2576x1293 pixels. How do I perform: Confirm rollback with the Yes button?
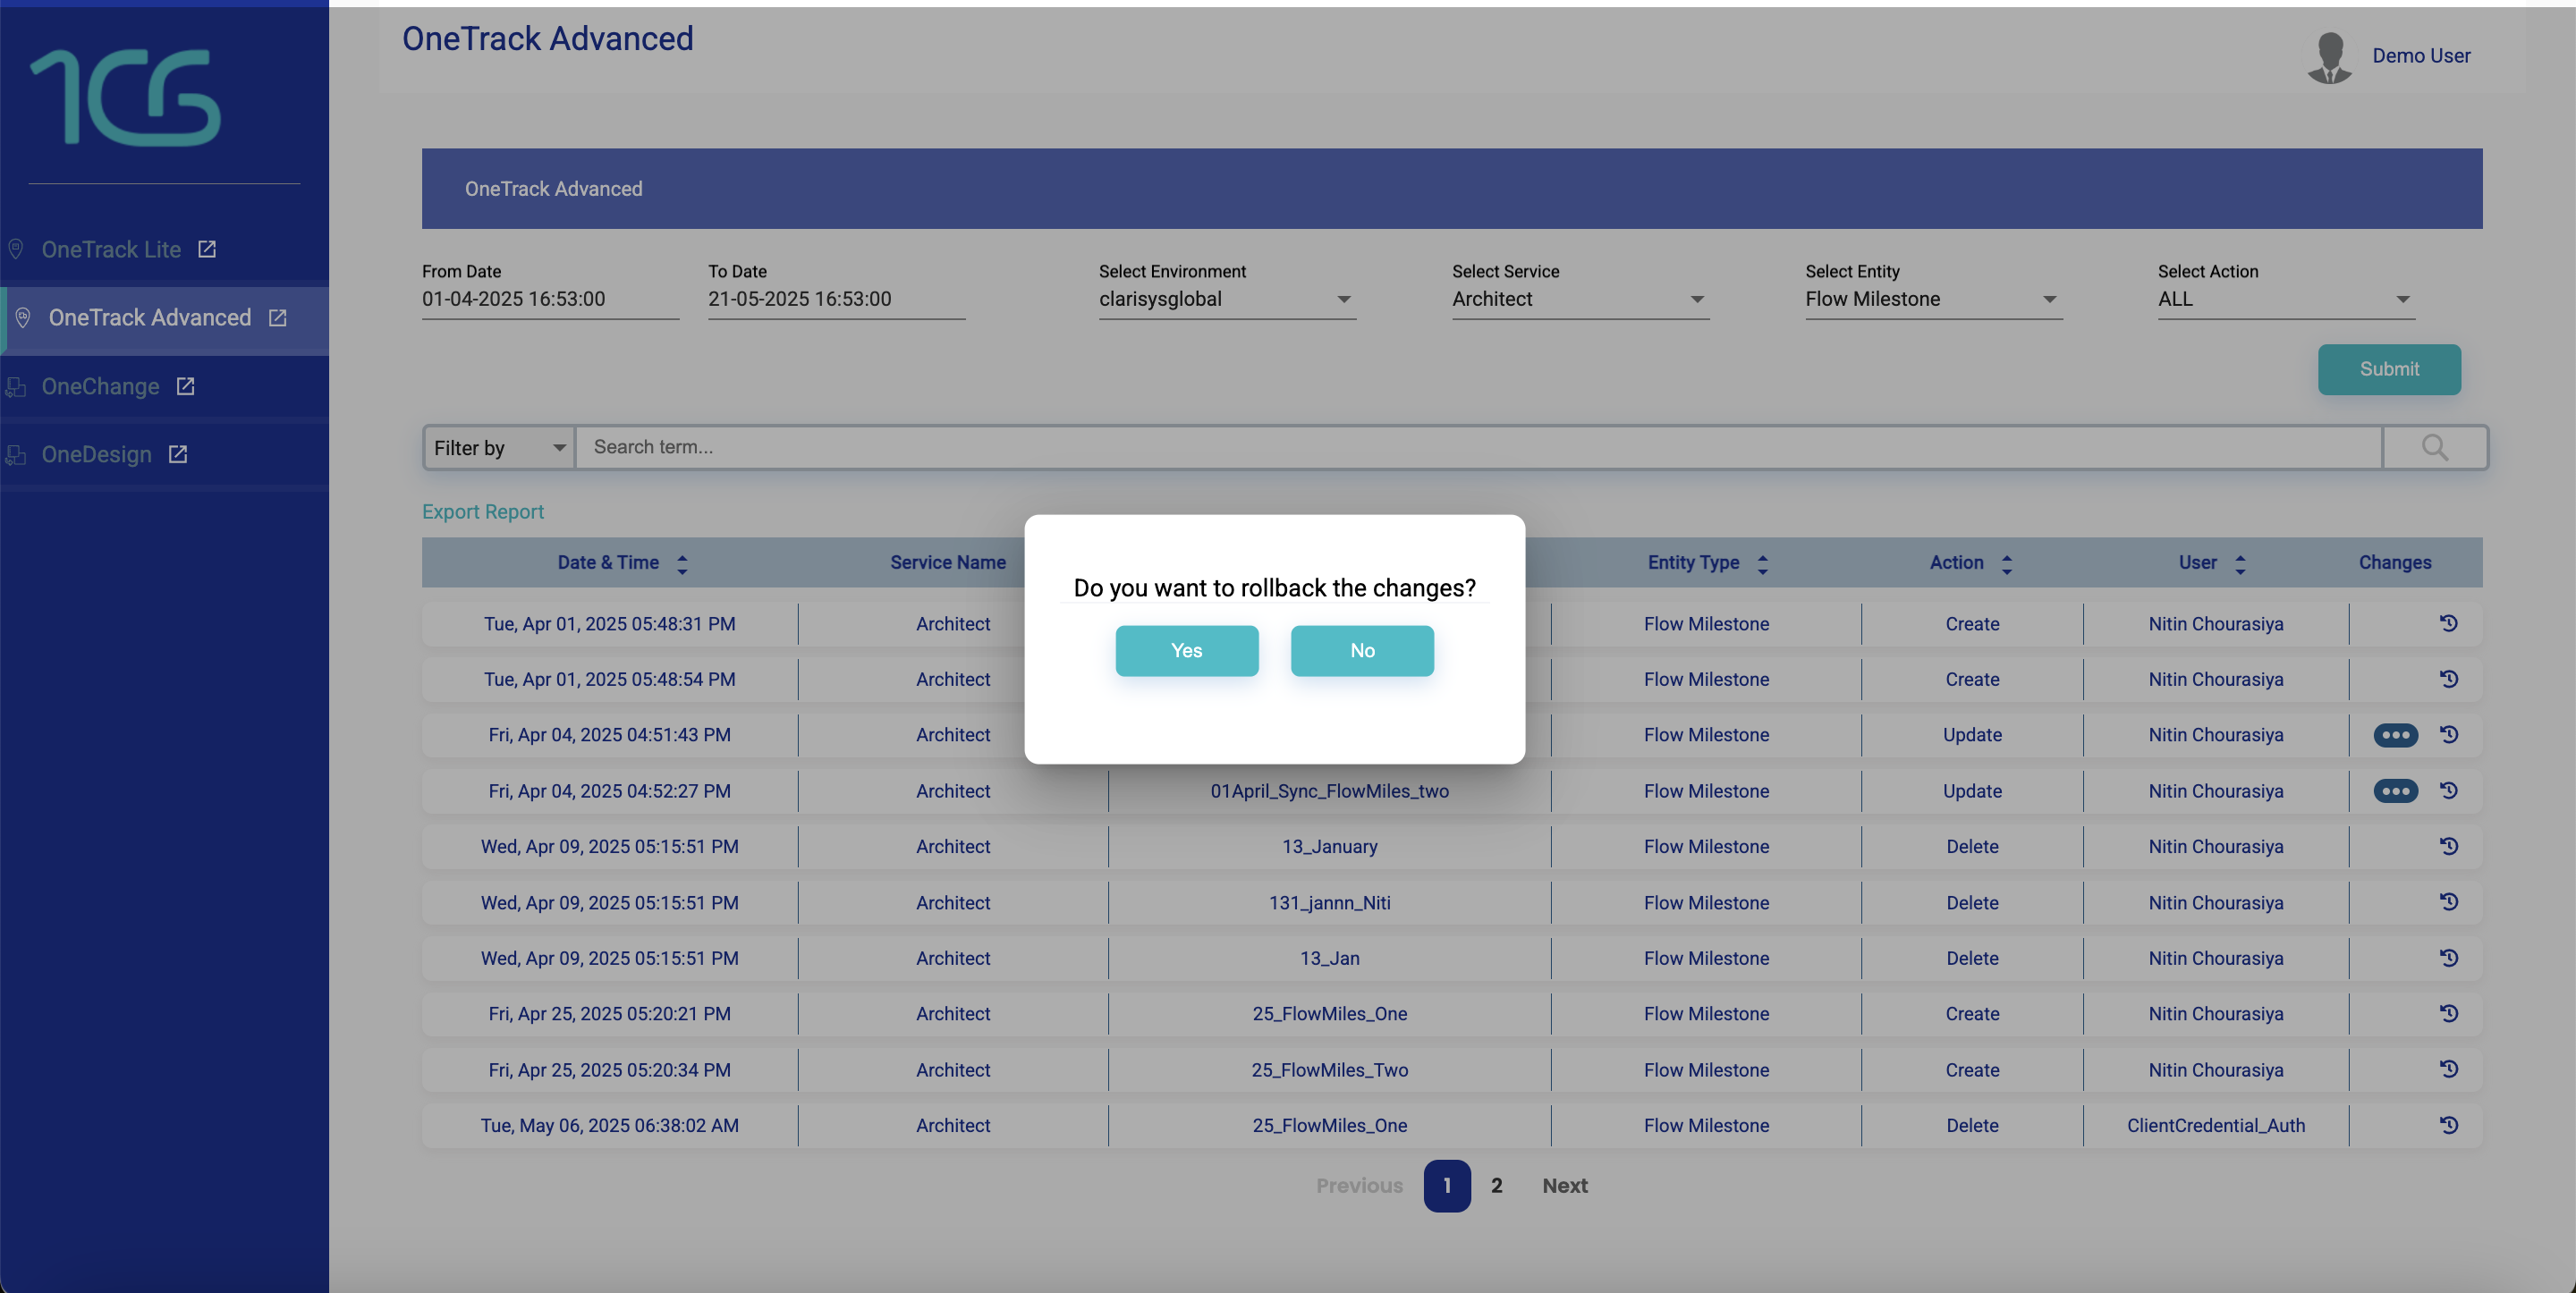[1186, 650]
